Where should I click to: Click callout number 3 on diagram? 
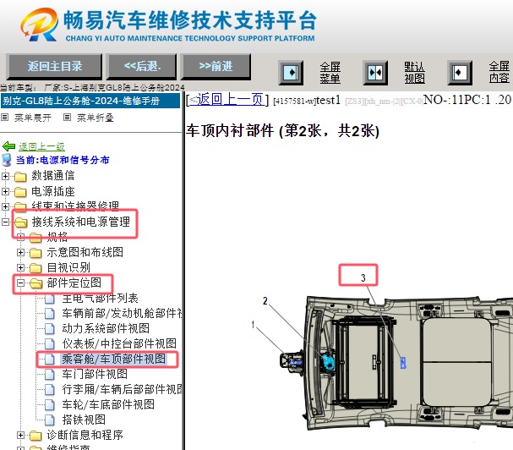tap(363, 278)
